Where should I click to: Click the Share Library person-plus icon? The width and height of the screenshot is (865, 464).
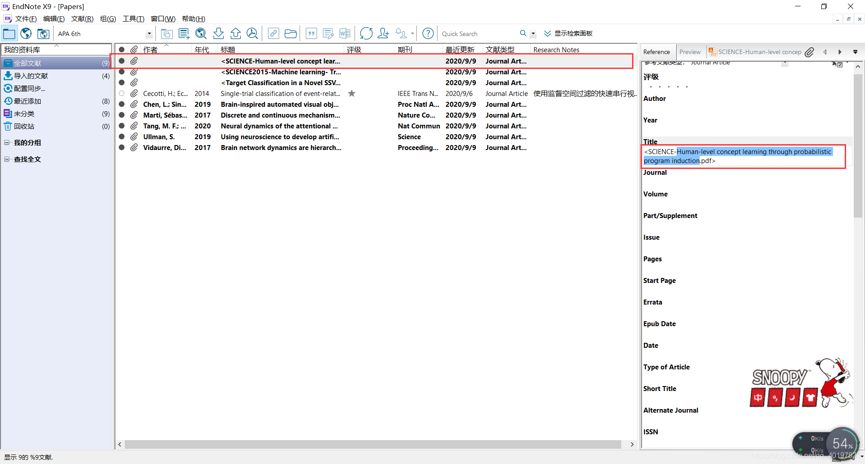(383, 33)
